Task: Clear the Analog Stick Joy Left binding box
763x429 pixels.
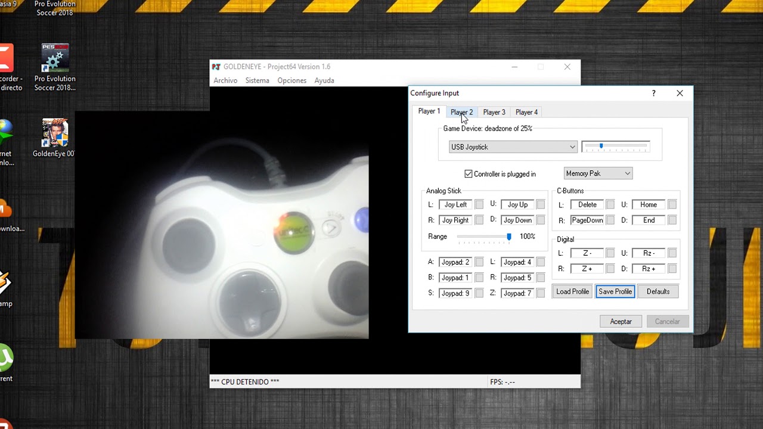Action: click(479, 204)
